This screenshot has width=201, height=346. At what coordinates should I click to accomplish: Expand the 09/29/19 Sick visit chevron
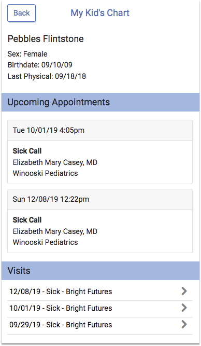coord(184,324)
